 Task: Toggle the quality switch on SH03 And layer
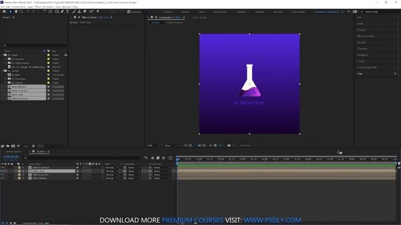(83, 171)
